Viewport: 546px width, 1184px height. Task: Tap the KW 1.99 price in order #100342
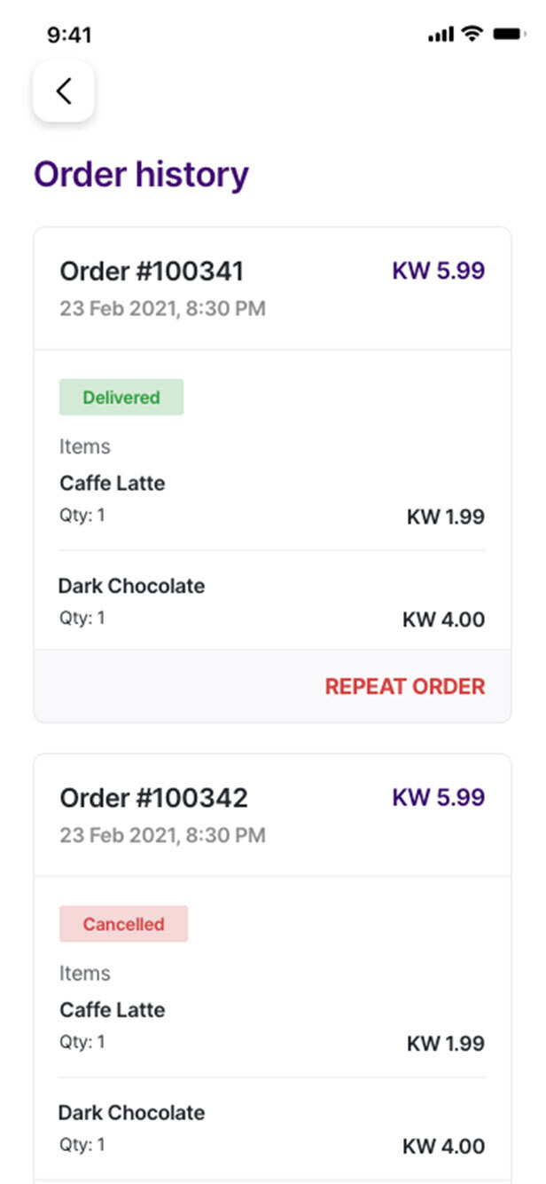(x=445, y=1044)
